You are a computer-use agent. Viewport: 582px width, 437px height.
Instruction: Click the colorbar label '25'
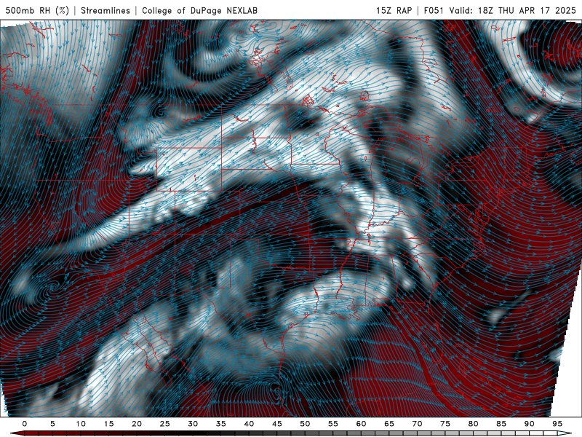[x=165, y=424]
